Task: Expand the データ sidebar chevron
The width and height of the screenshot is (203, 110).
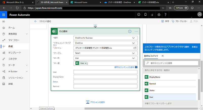Action: [x=27, y=65]
